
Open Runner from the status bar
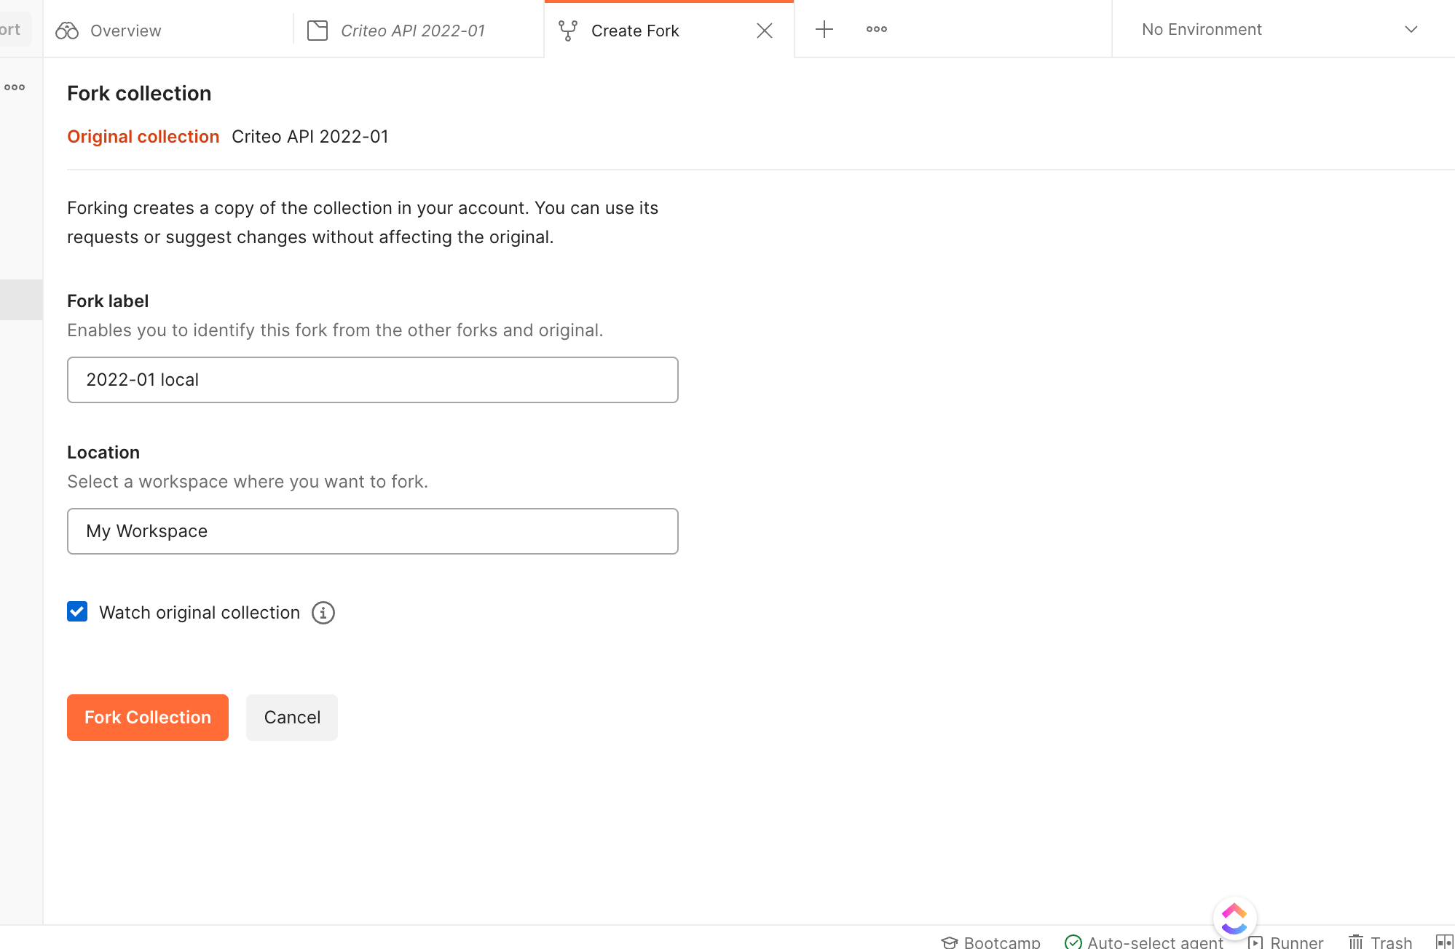tap(1285, 942)
